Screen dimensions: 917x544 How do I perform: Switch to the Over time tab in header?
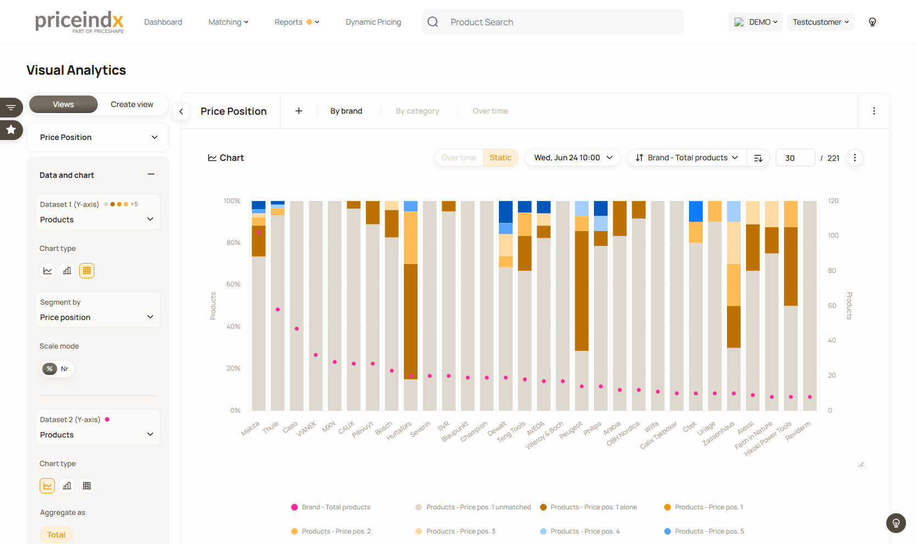point(490,111)
